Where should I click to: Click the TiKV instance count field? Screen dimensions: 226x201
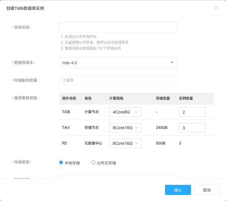192,128
